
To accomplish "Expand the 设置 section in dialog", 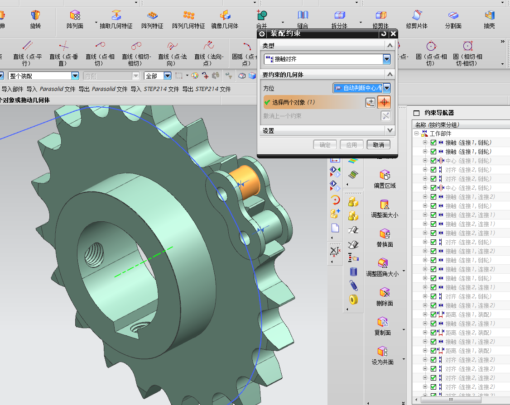I will (x=390, y=130).
